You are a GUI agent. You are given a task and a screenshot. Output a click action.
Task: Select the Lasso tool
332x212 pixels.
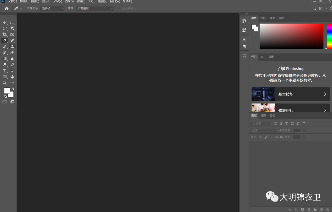tap(4, 28)
